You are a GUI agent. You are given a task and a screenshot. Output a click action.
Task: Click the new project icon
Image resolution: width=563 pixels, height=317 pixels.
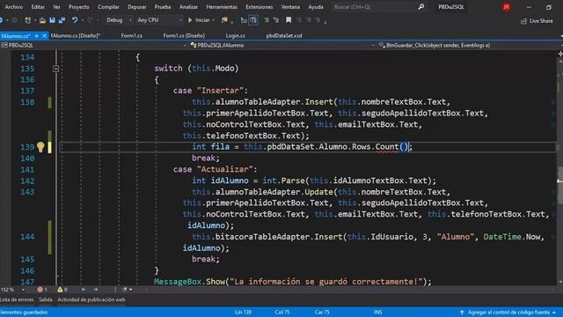click(27, 20)
